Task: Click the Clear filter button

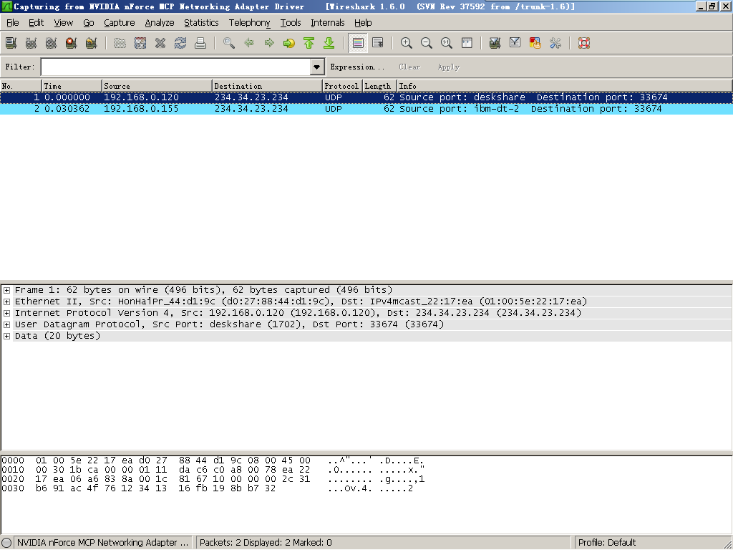Action: 409,67
